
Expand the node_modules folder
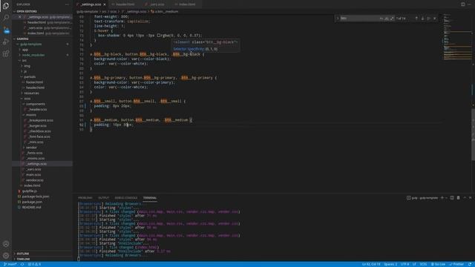[33, 55]
